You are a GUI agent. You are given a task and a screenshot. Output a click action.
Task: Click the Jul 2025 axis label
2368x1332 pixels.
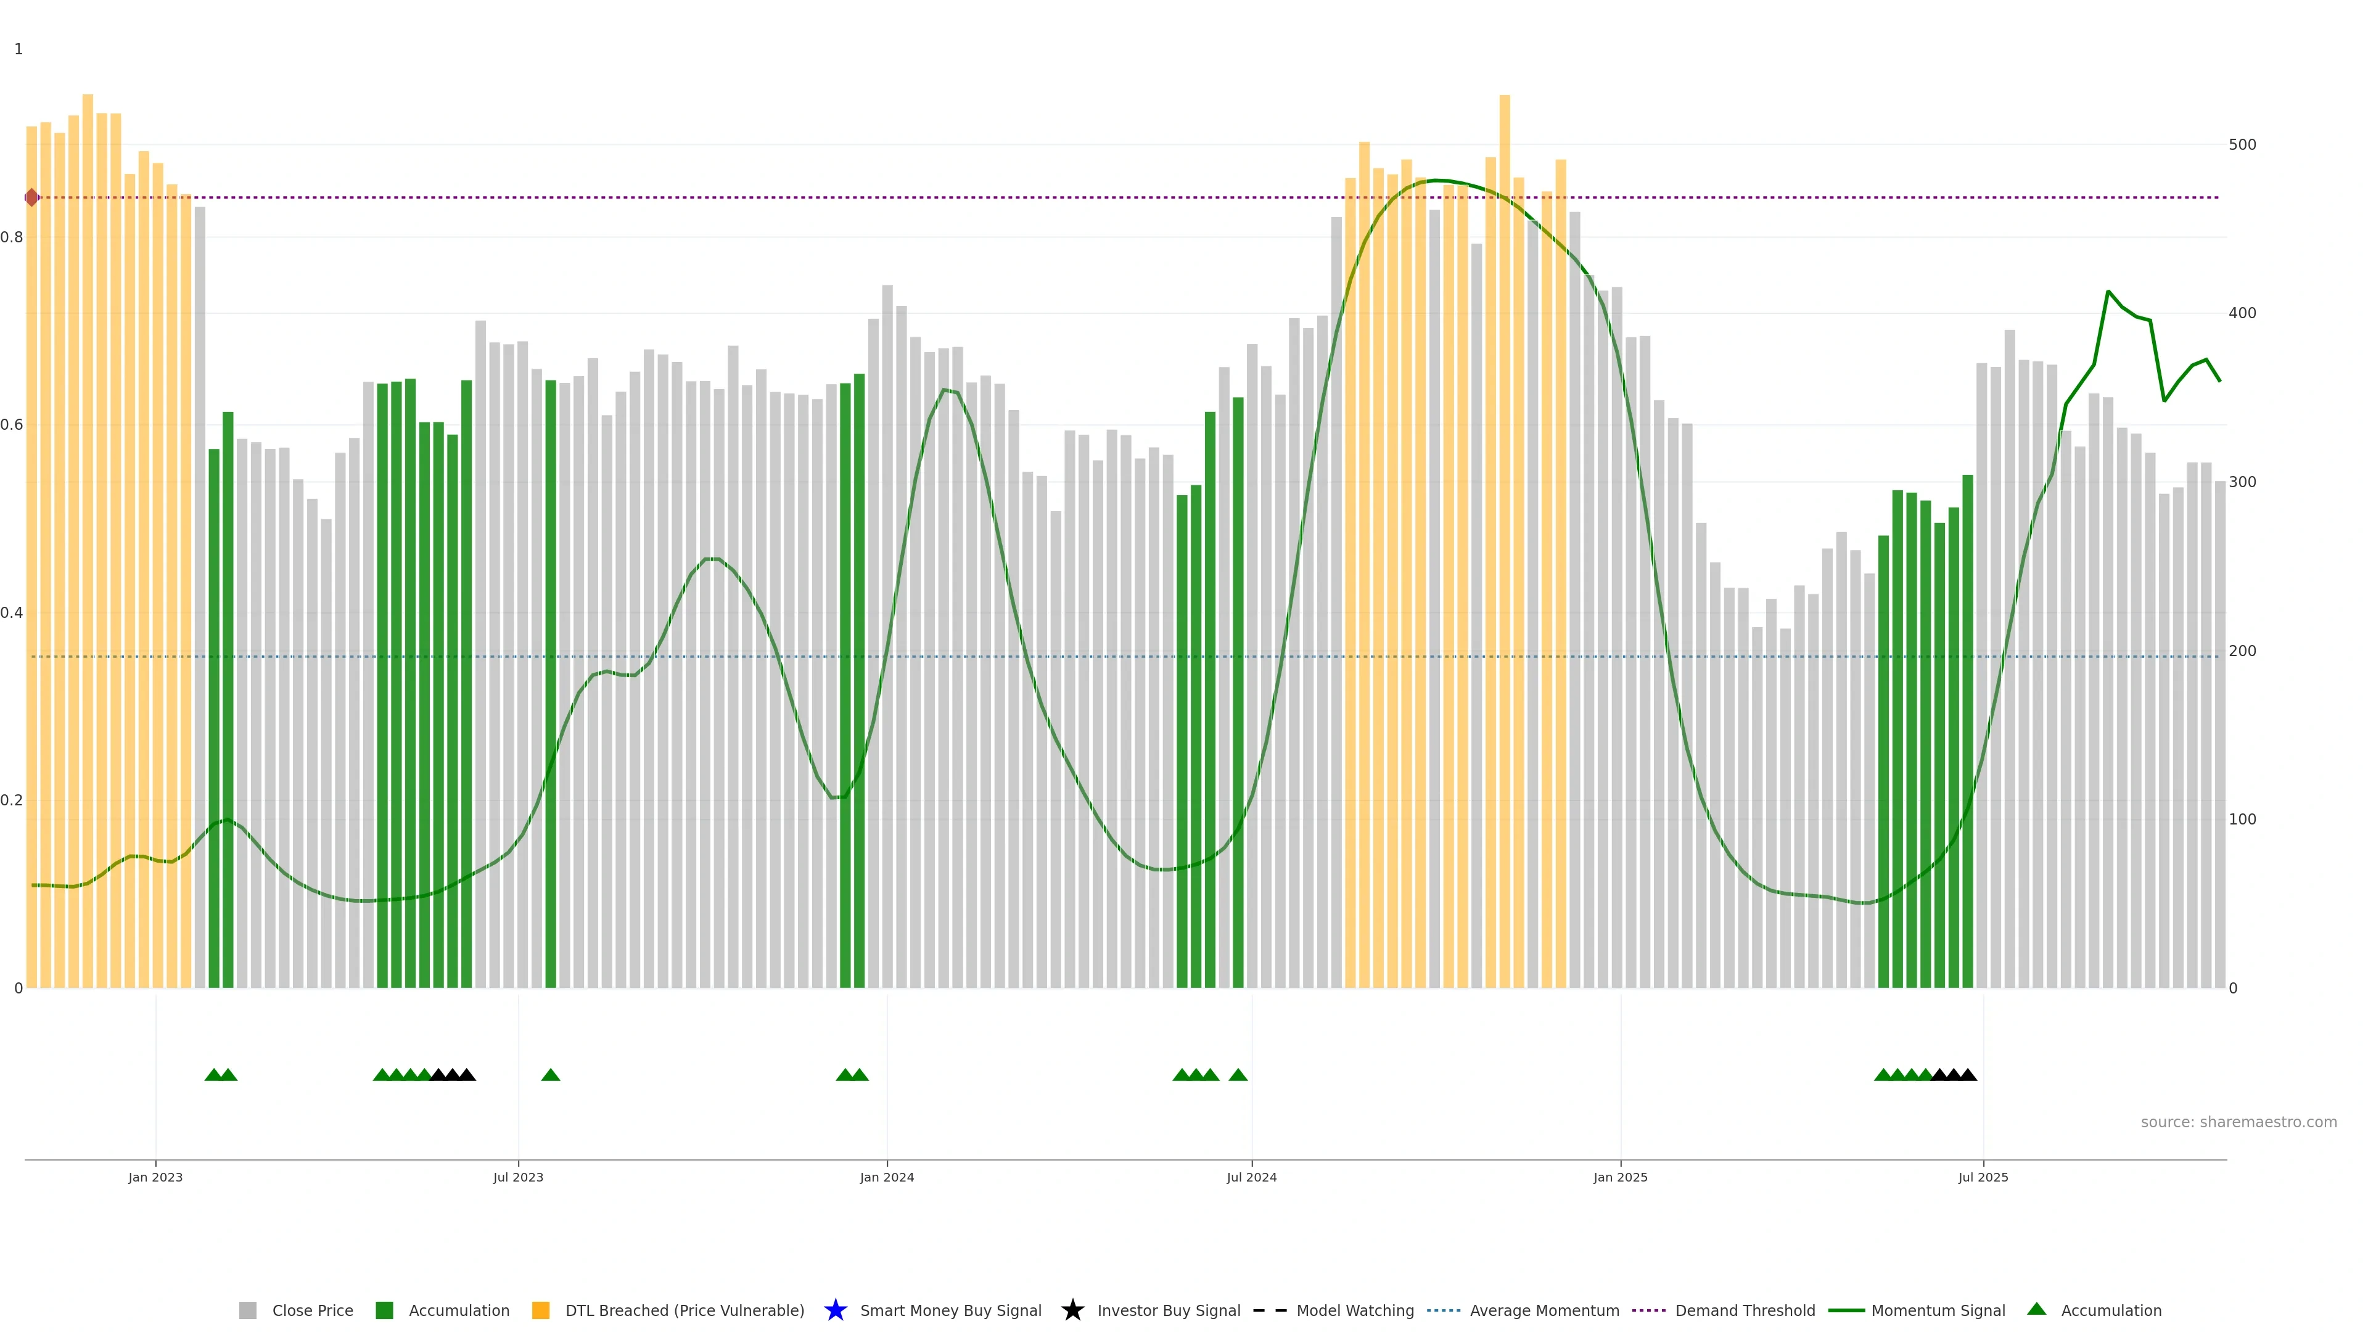coord(1983,1177)
